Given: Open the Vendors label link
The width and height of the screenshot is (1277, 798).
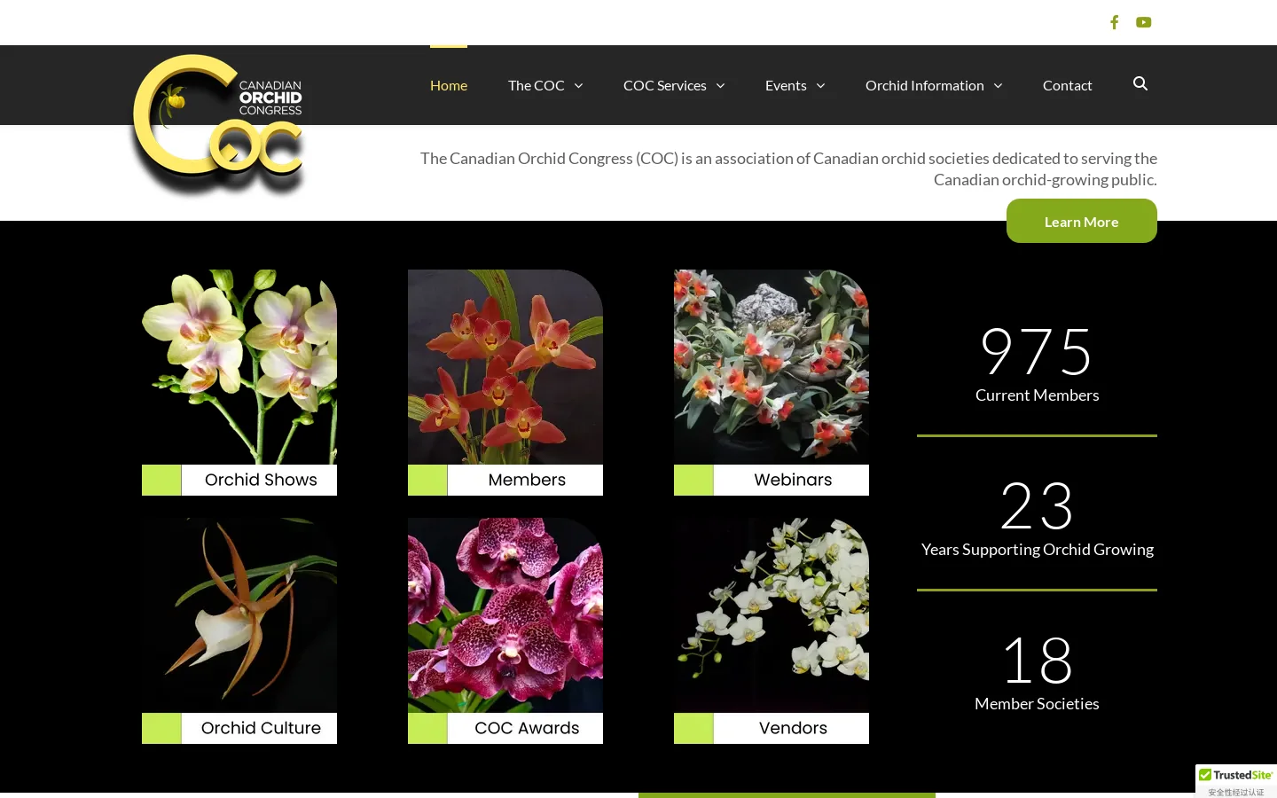Looking at the screenshot, I should coord(793,728).
